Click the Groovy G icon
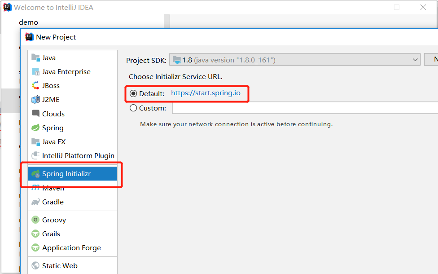 click(x=35, y=220)
